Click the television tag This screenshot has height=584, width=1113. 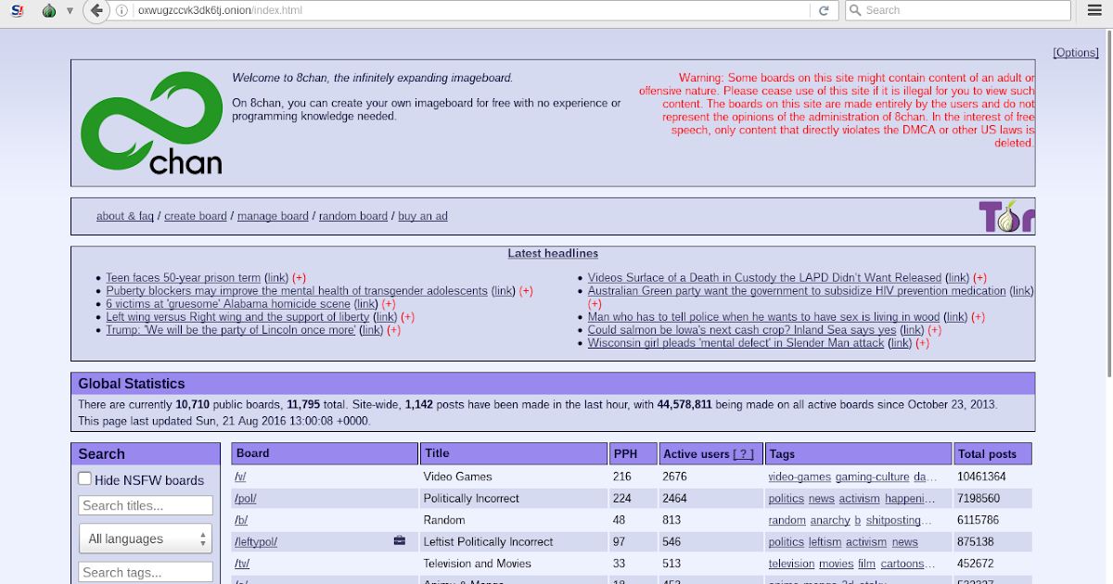tap(791, 564)
